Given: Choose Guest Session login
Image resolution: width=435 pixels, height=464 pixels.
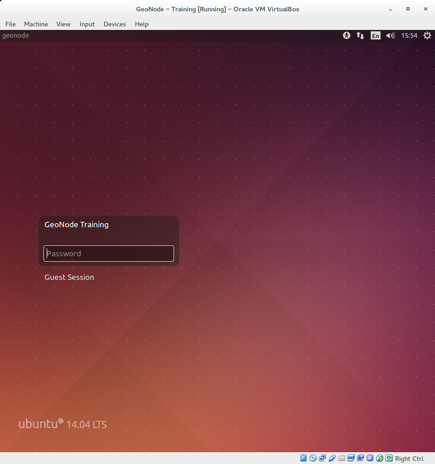Looking at the screenshot, I should tap(69, 277).
